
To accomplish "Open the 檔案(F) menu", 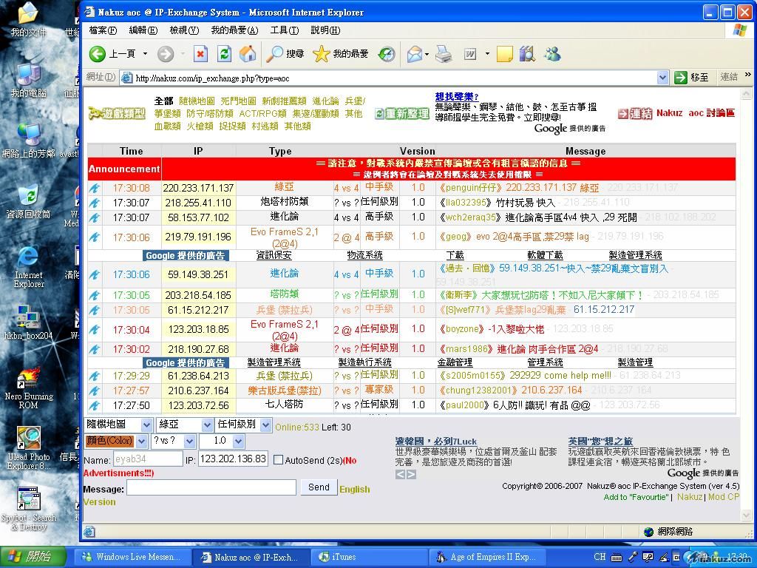I will pos(103,30).
